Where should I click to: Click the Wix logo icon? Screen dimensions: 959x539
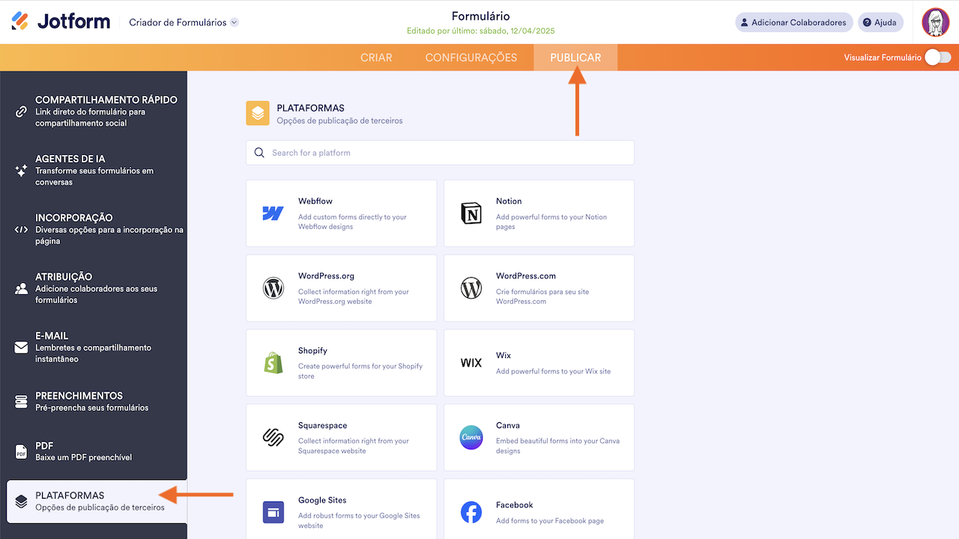pyautogui.click(x=471, y=363)
